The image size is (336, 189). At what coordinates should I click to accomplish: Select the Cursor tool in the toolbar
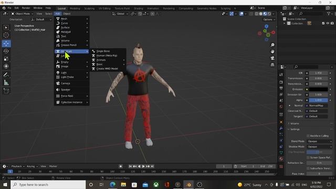tap(6, 35)
